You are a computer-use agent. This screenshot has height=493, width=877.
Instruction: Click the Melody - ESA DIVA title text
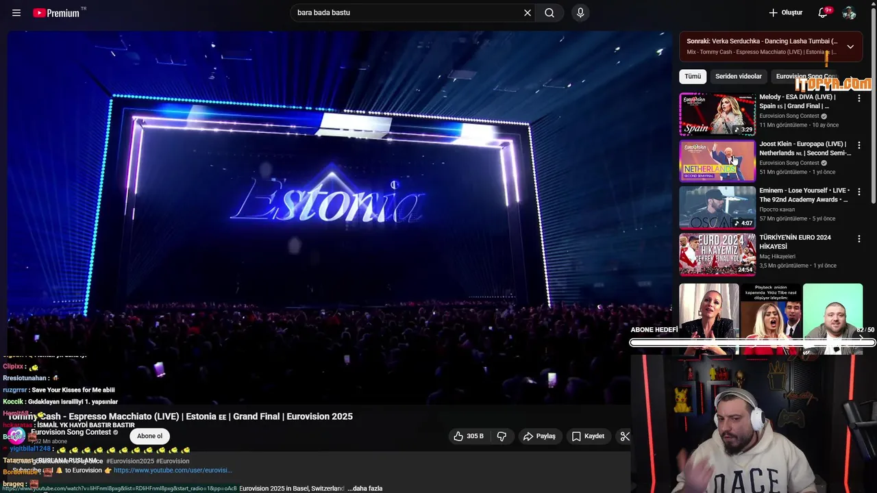tap(798, 101)
